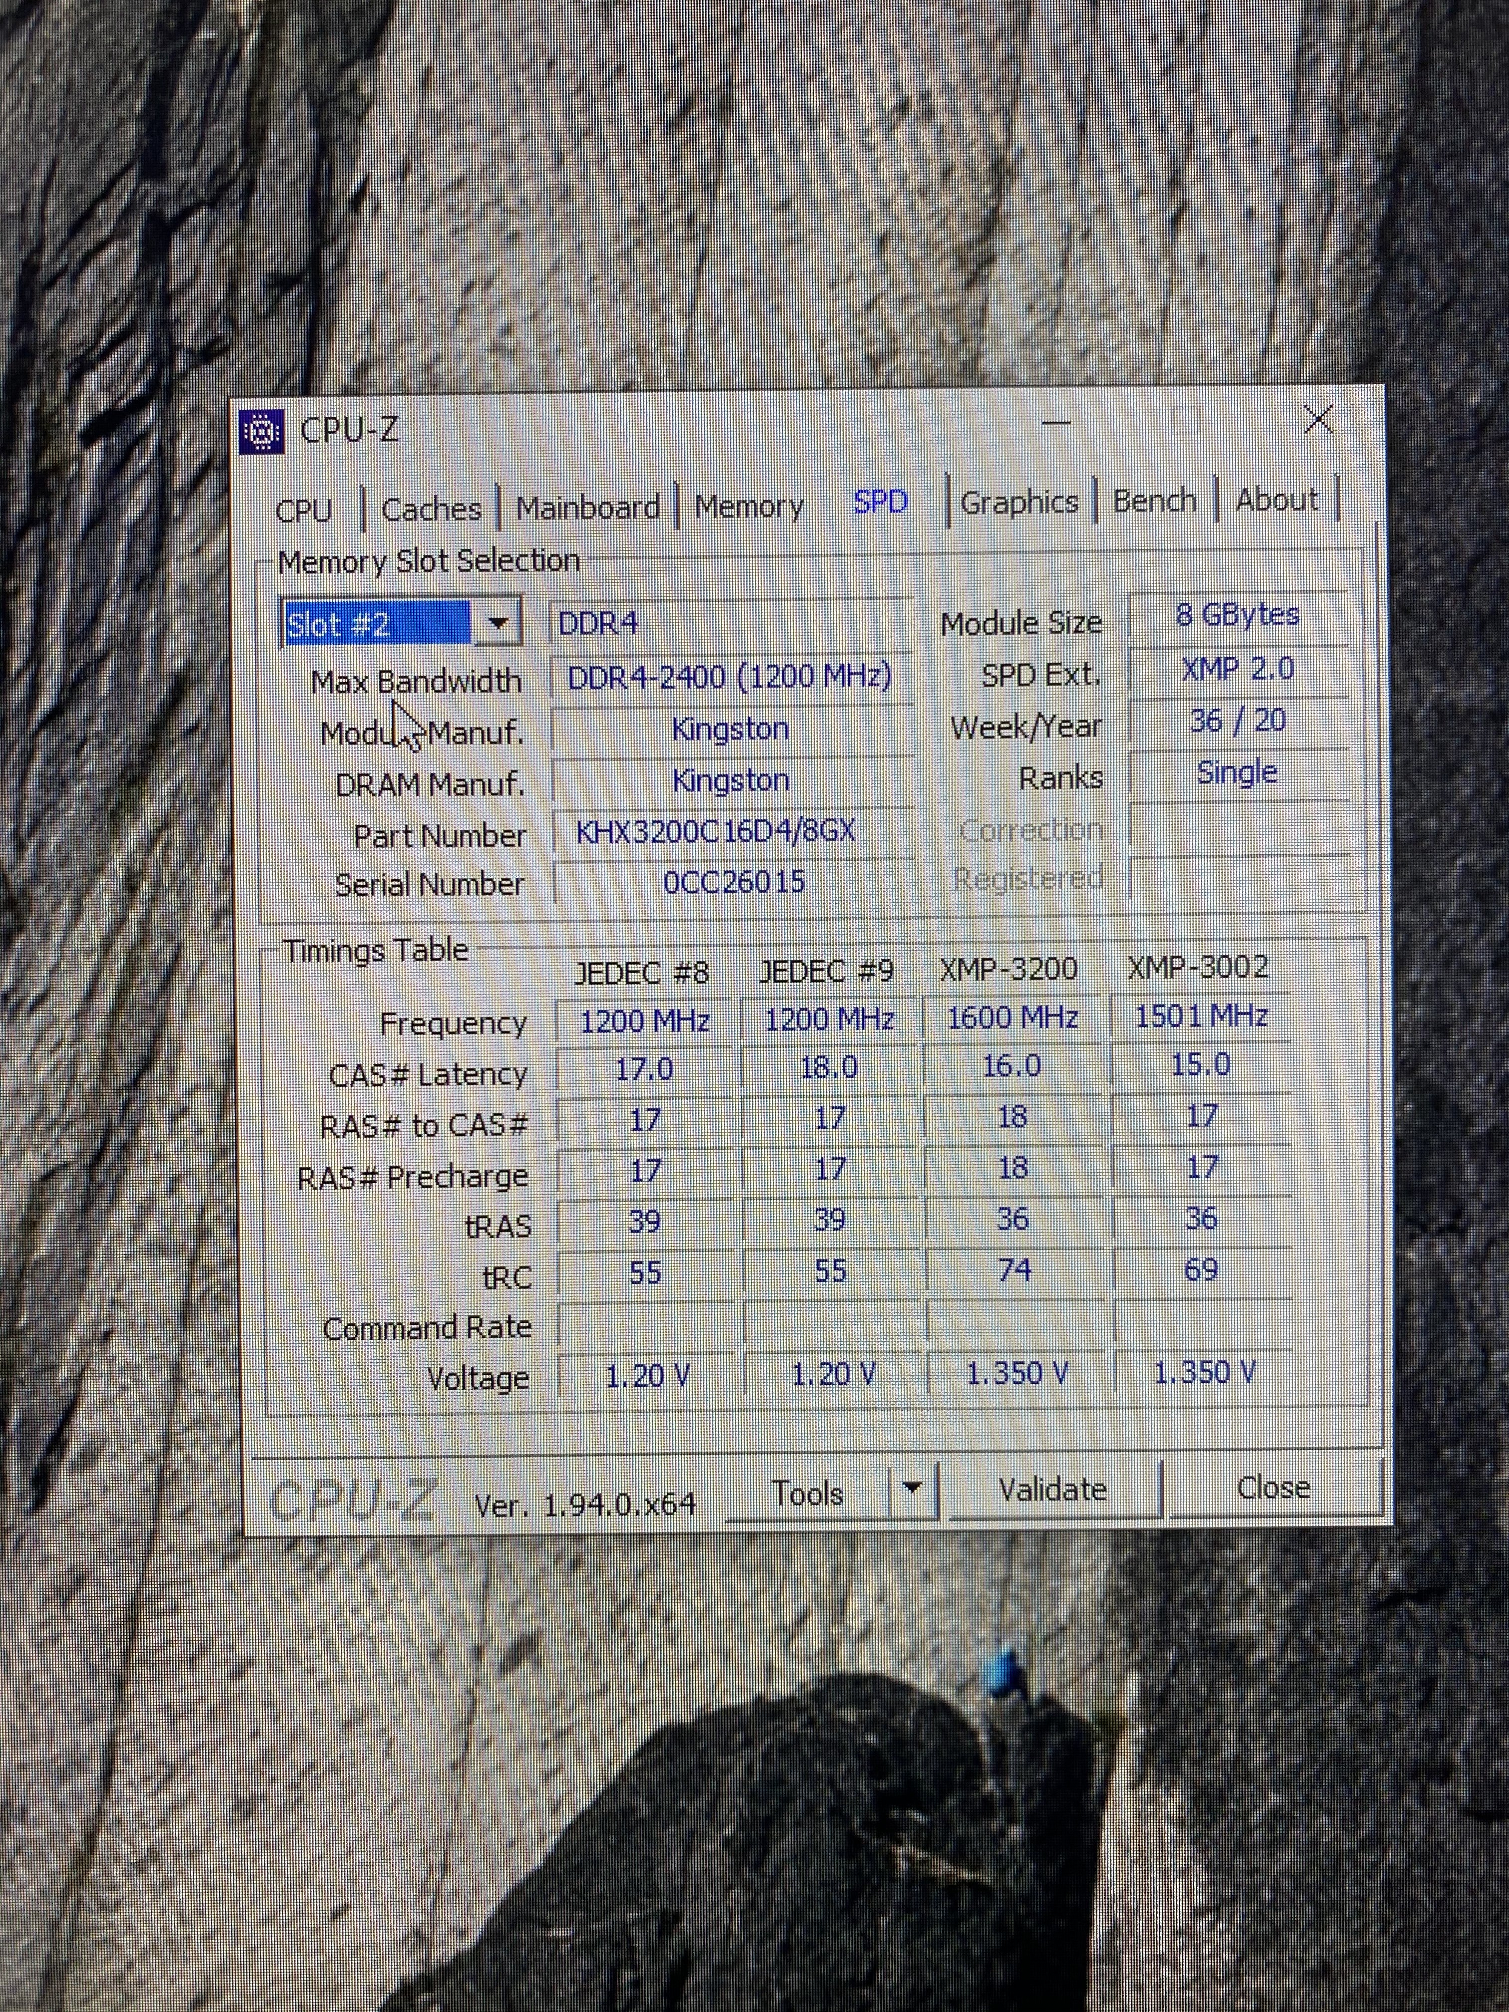
Task: Switch to the Bench tab
Action: tap(1153, 500)
